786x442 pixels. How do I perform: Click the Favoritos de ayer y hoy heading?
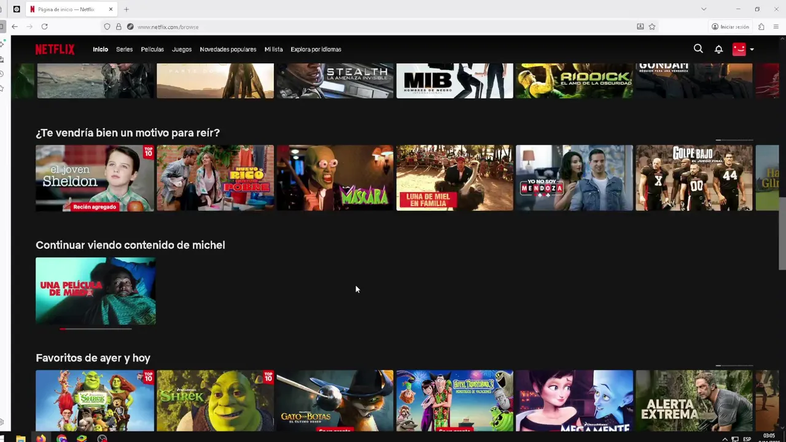point(93,358)
